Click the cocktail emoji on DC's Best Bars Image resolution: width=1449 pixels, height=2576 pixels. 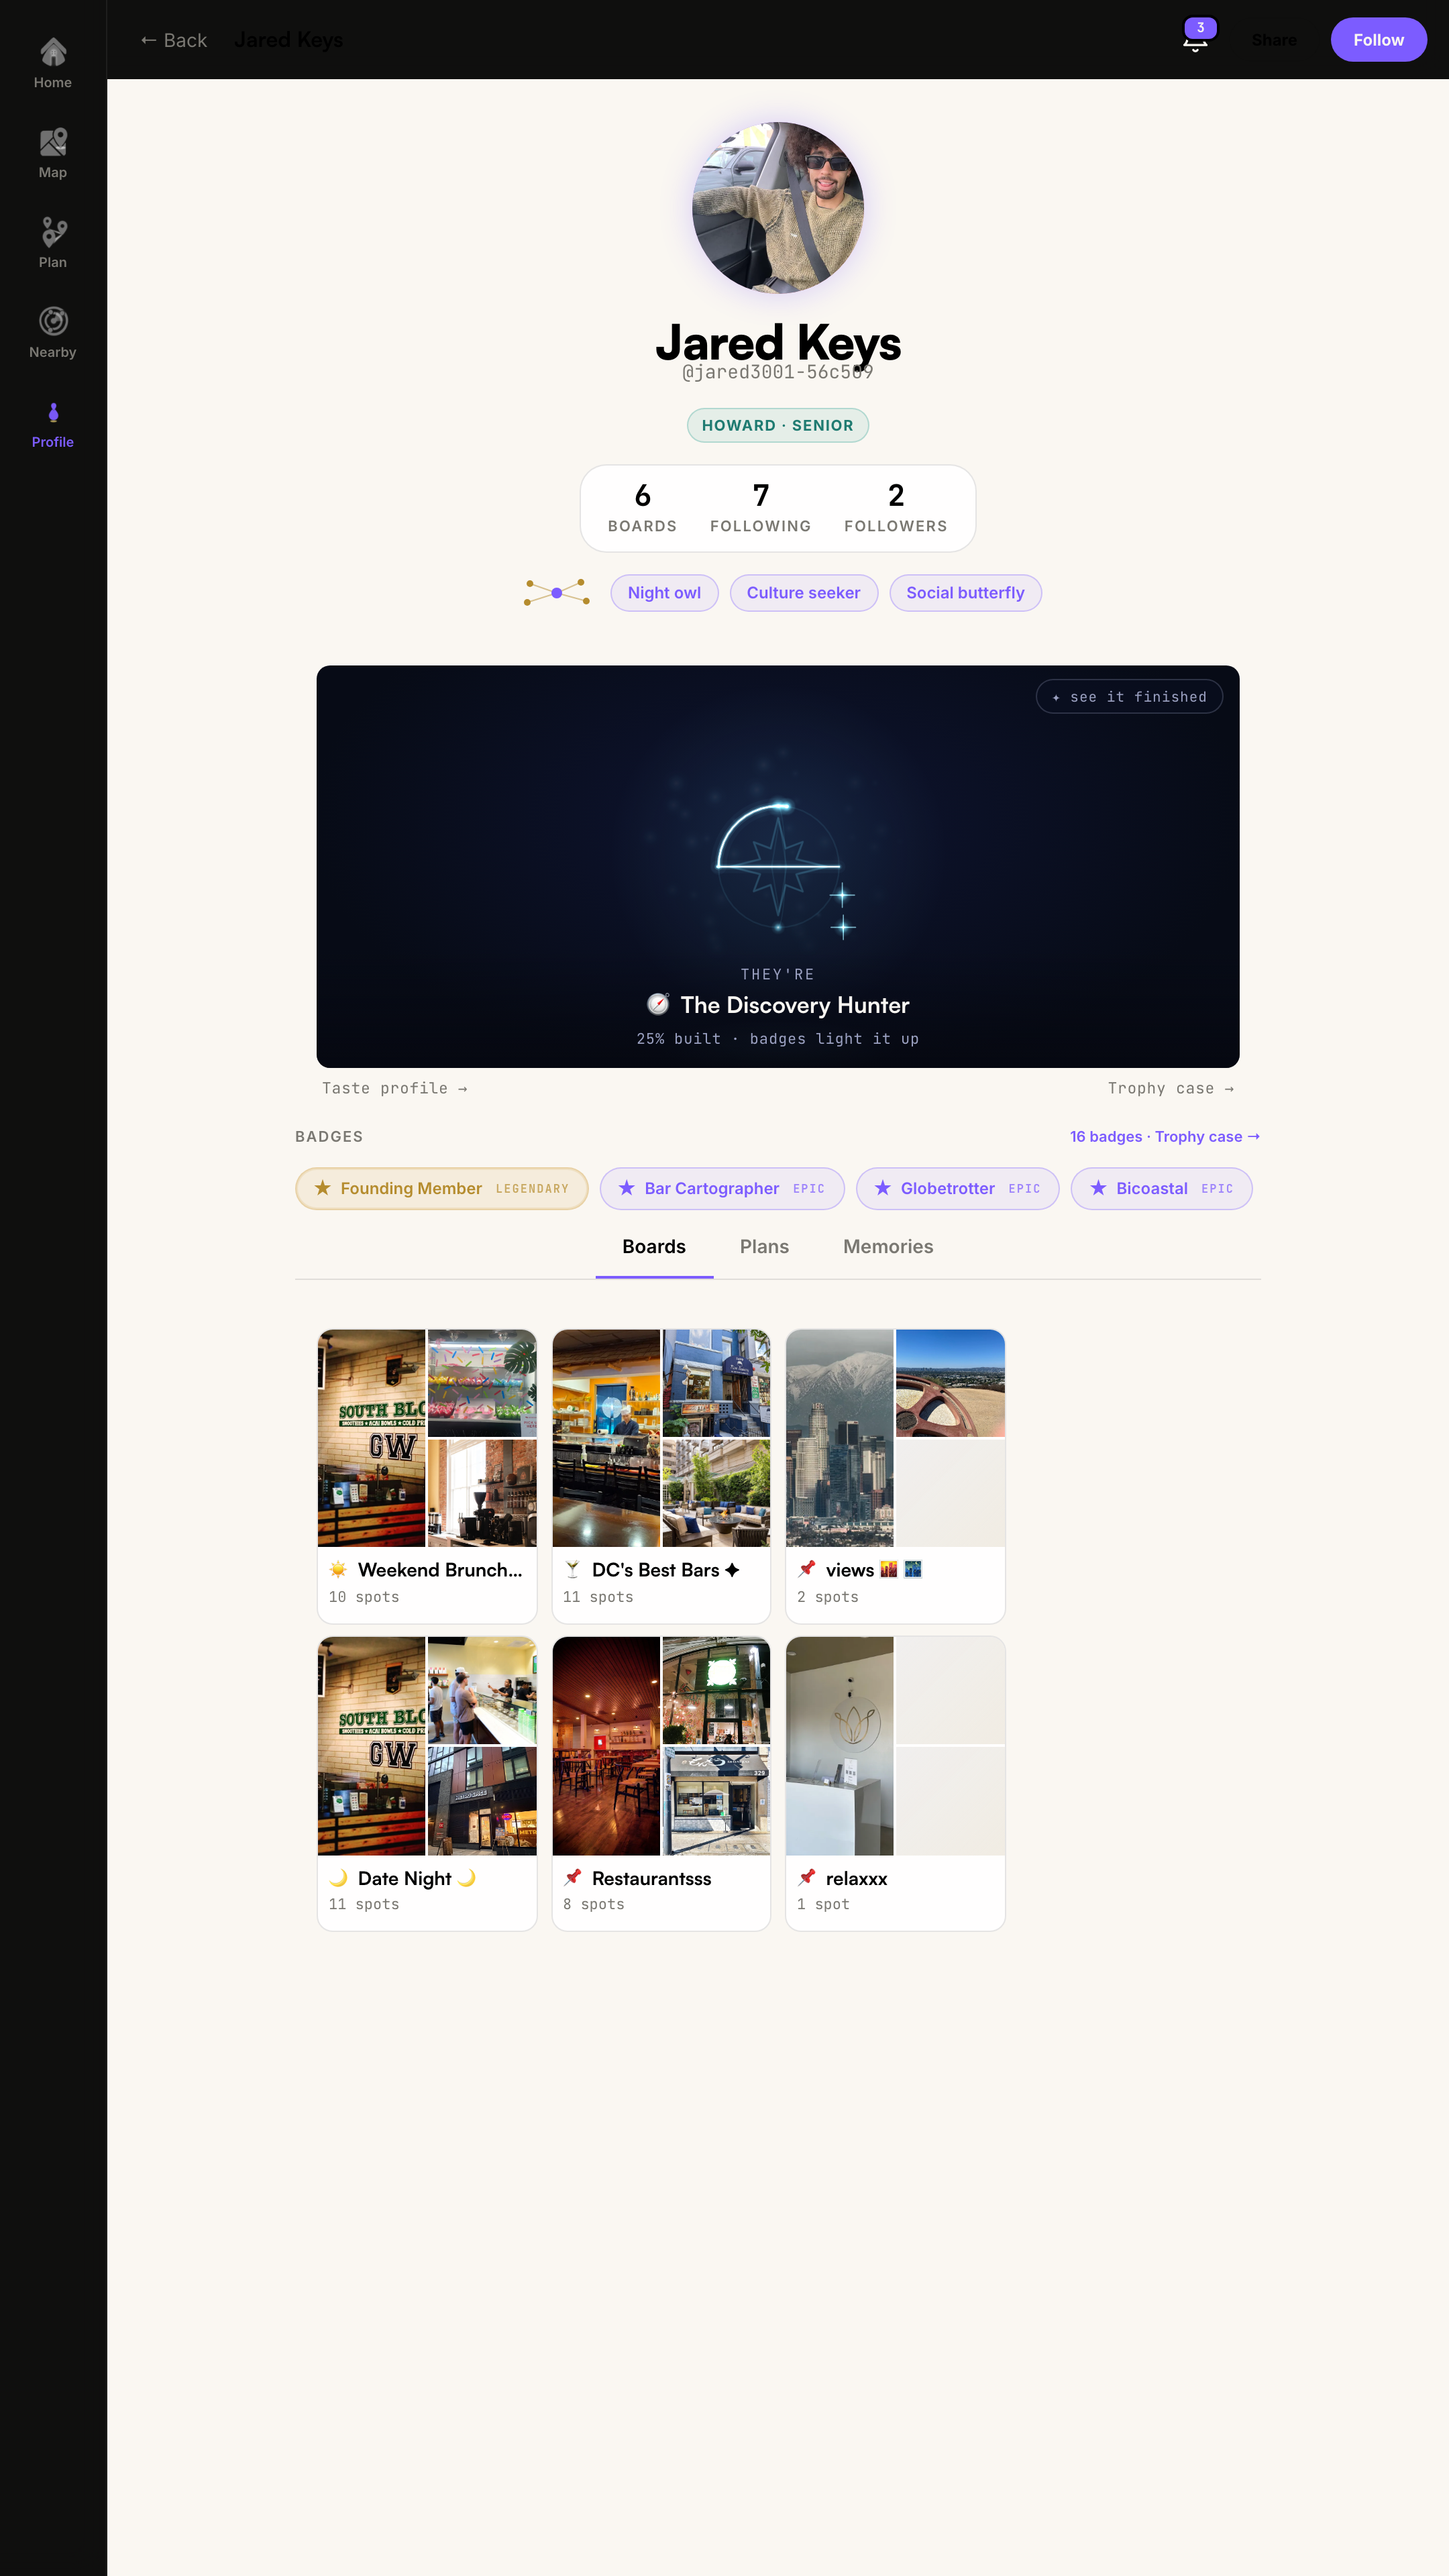click(x=572, y=1569)
